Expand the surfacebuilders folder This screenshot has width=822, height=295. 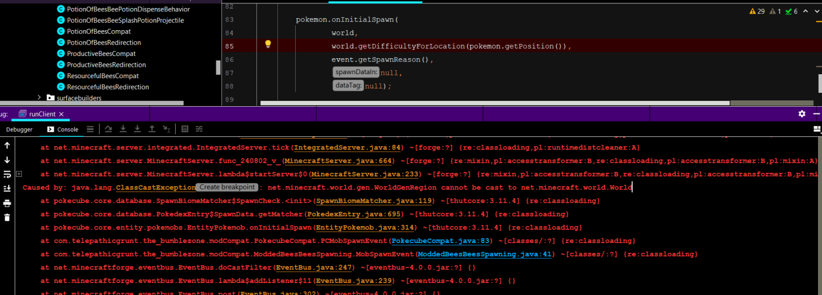pos(39,98)
